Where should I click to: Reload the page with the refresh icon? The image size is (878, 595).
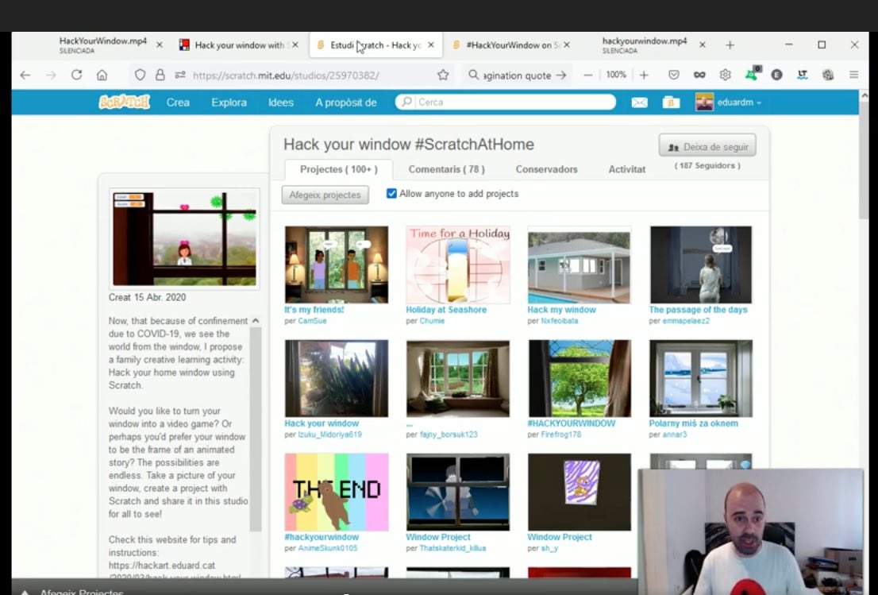click(x=77, y=75)
